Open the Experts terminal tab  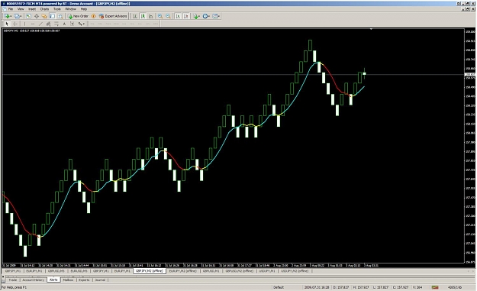[x=84, y=280]
